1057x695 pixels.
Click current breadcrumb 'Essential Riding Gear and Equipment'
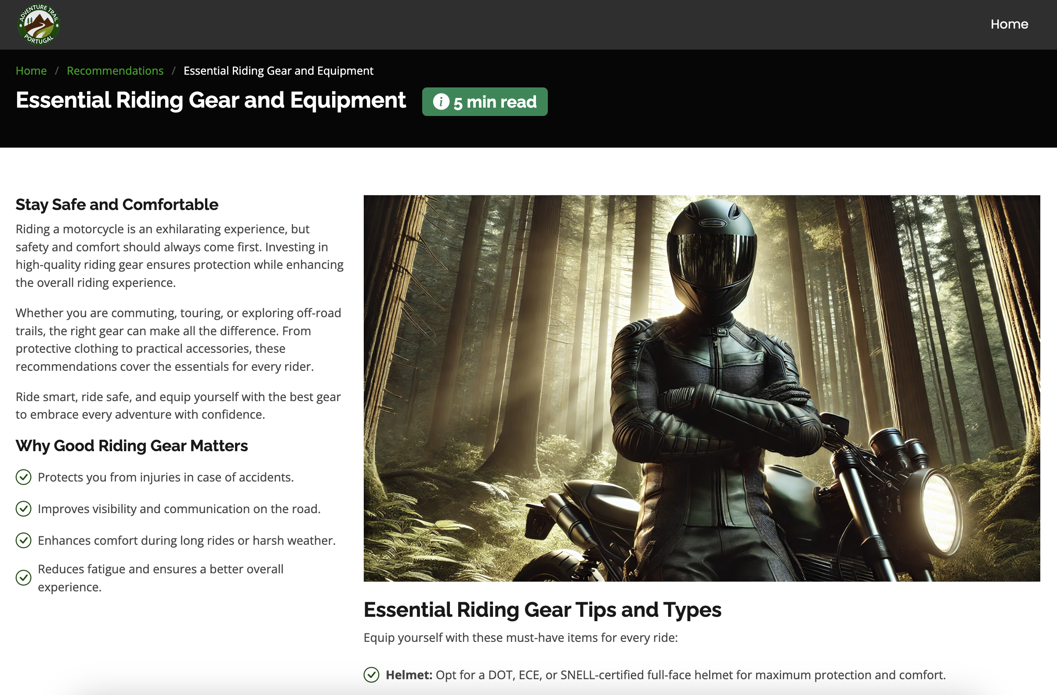[x=278, y=71]
